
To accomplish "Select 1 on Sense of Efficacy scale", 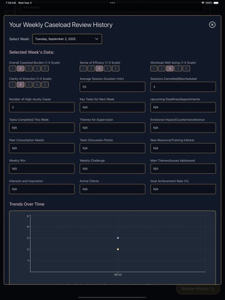I will pos(83,69).
